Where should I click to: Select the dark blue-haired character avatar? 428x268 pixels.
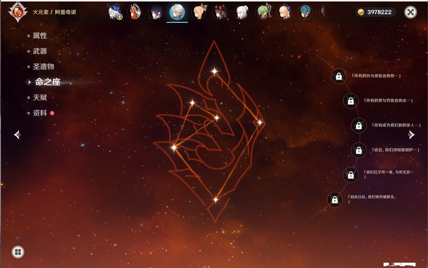point(156,12)
